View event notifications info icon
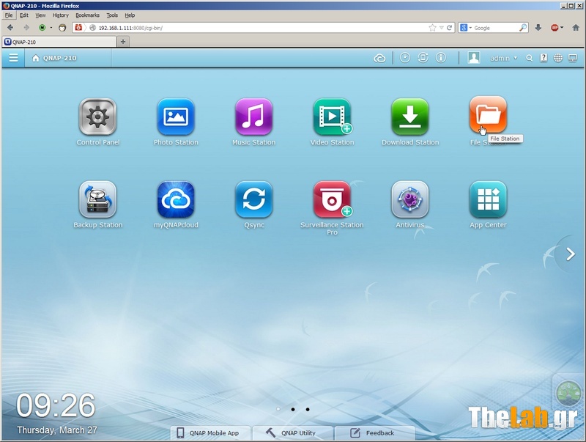 [441, 58]
